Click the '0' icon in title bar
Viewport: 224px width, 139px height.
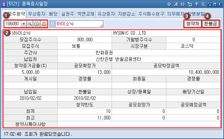click(x=169, y=4)
